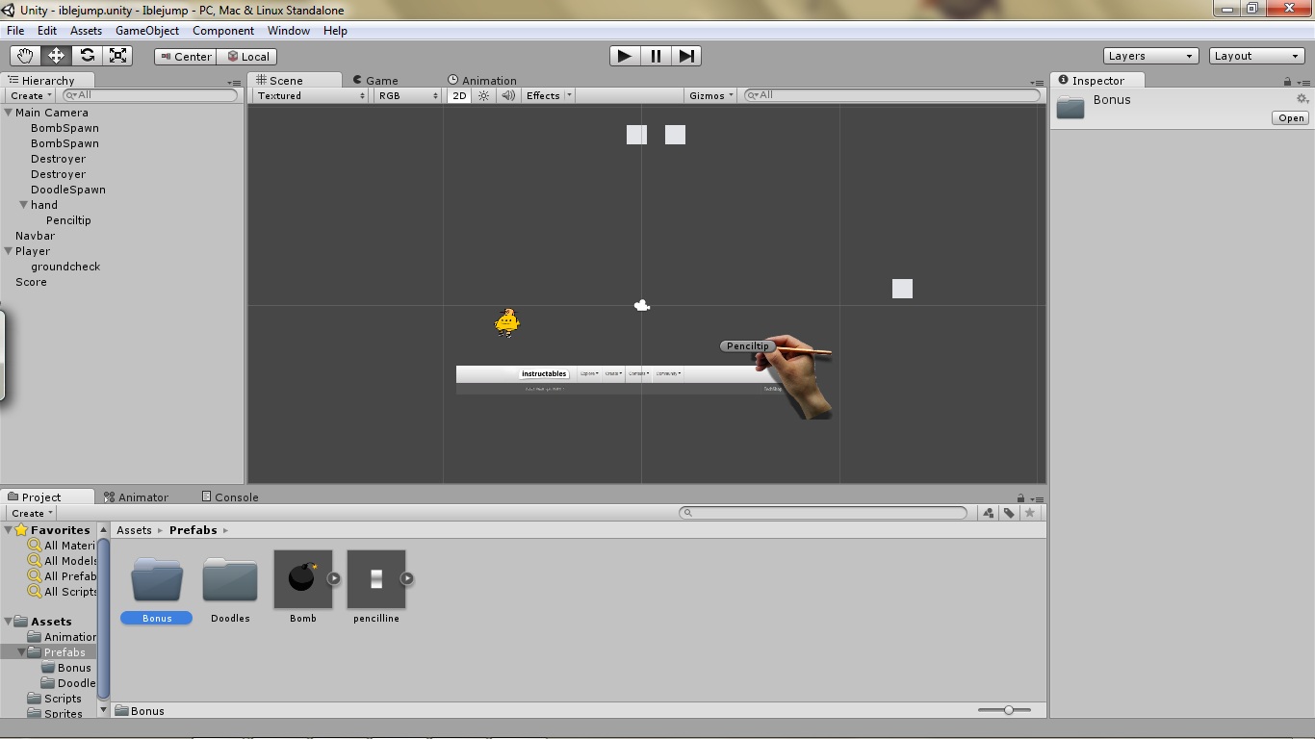The image size is (1315, 739).
Task: Select the Bomb prefab thumbnail
Action: [x=303, y=579]
